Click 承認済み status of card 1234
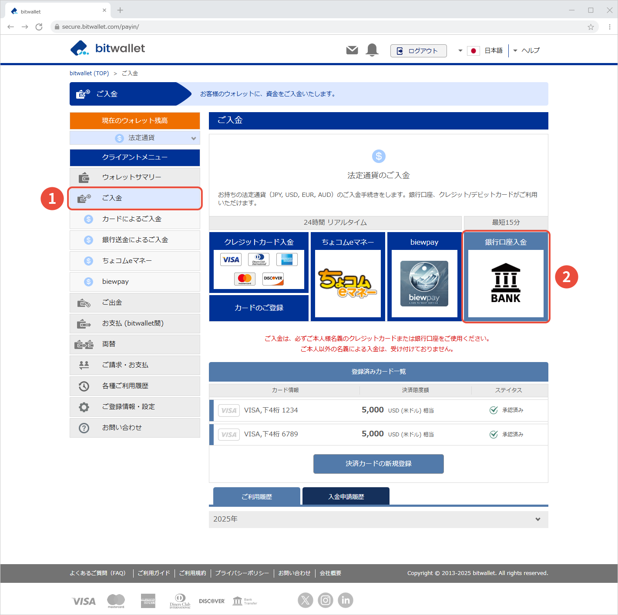 point(507,410)
